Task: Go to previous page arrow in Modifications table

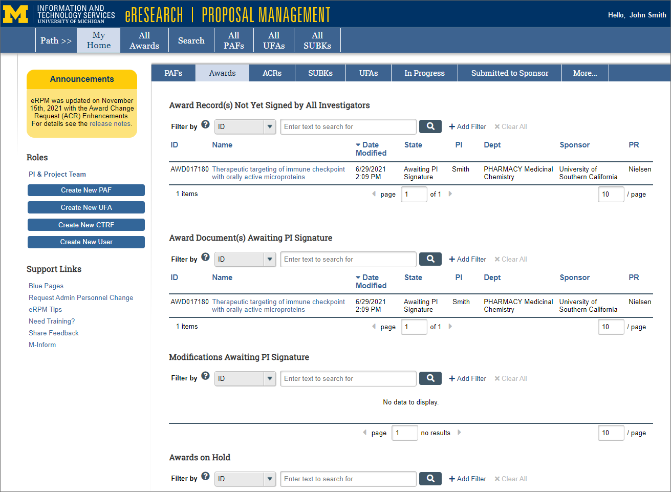Action: pyautogui.click(x=364, y=433)
